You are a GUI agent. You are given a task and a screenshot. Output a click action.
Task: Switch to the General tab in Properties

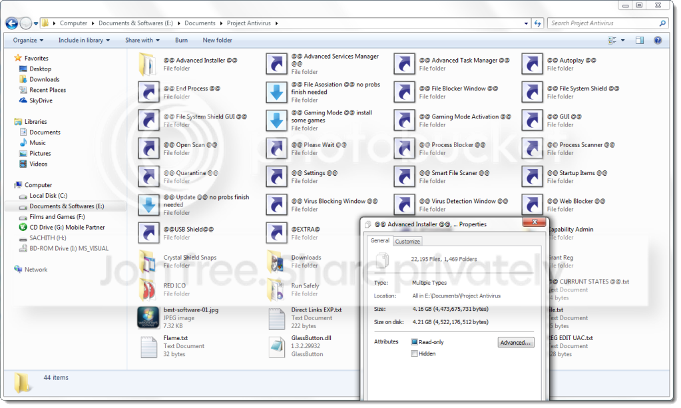tap(379, 240)
